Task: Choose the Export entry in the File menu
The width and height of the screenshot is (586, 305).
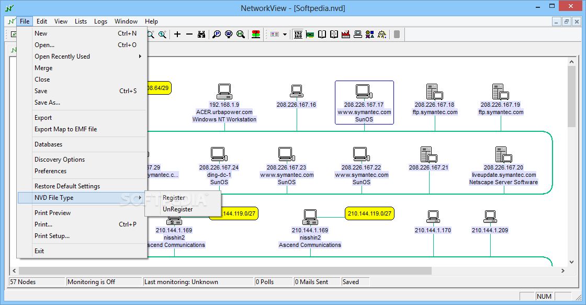Action: point(82,117)
